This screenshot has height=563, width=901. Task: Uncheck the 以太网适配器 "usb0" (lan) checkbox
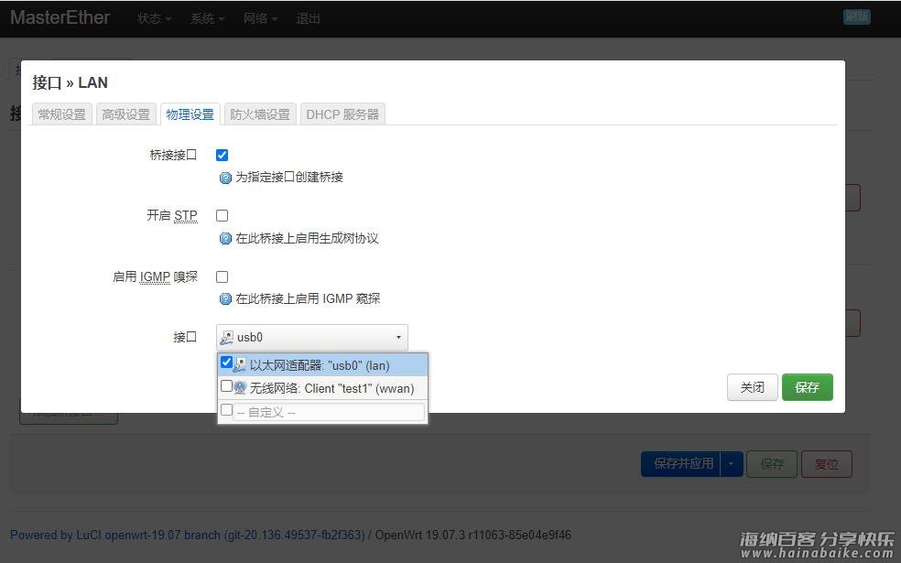[x=226, y=363]
